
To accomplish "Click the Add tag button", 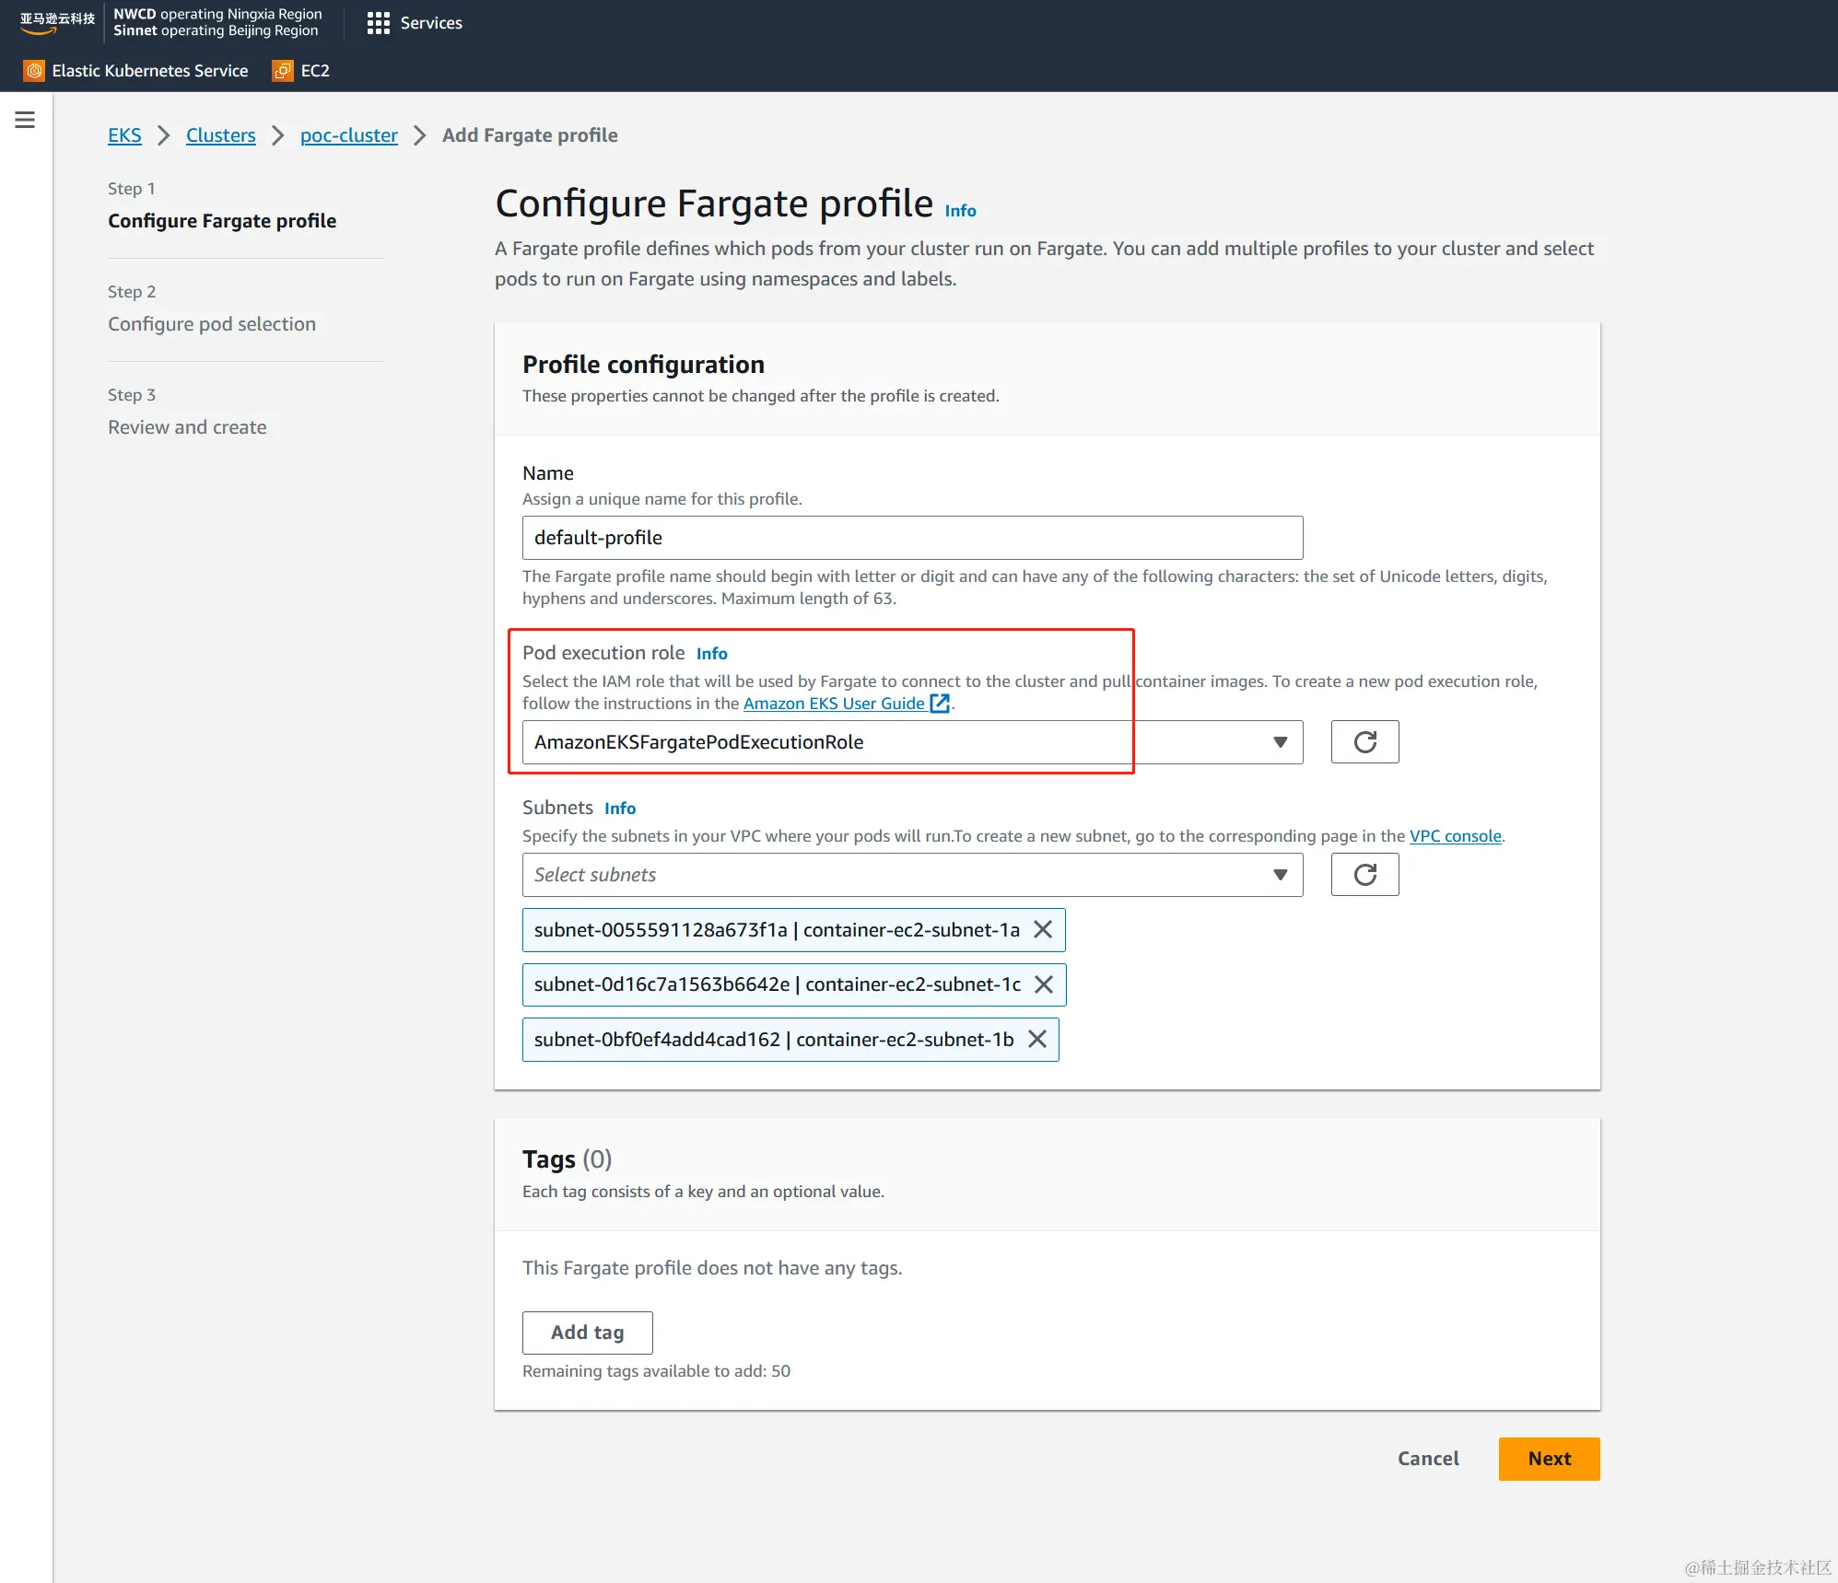I will (588, 1333).
